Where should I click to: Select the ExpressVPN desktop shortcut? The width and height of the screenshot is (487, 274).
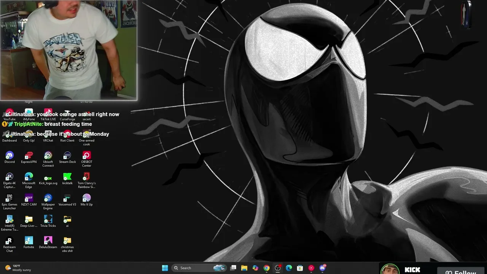pos(29,157)
